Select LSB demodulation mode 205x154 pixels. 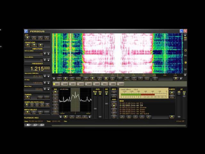tap(89, 84)
